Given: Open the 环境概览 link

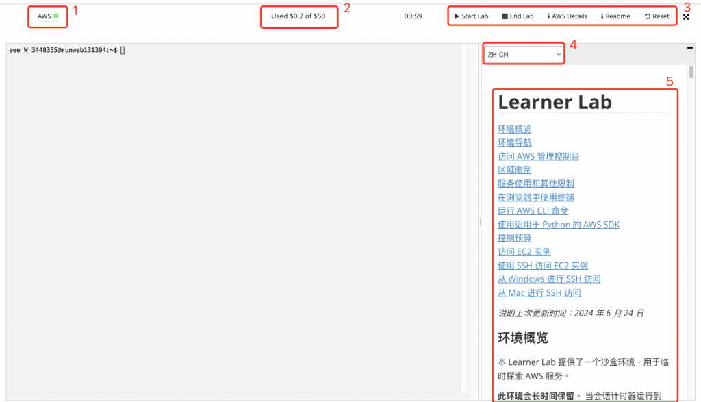Looking at the screenshot, I should click(515, 129).
